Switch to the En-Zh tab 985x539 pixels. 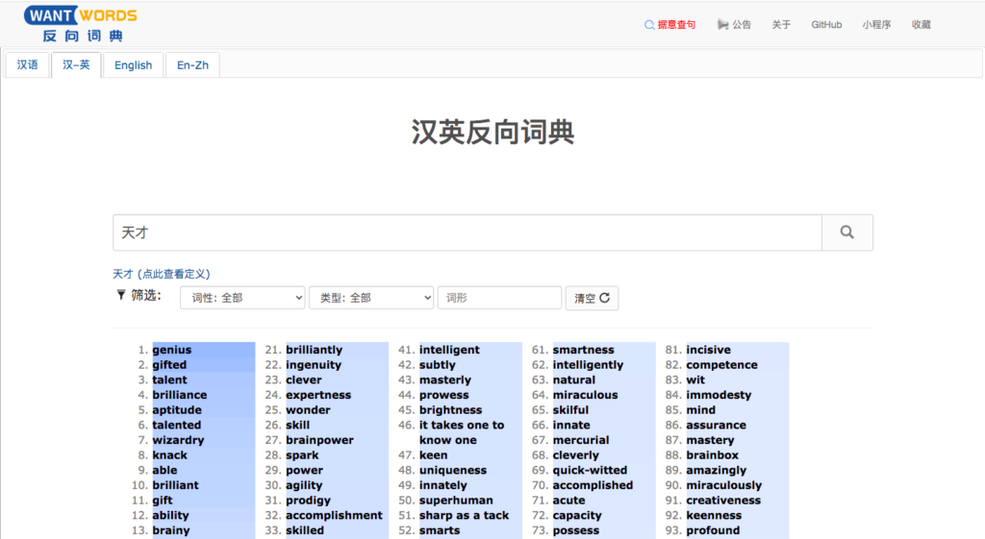tap(192, 65)
